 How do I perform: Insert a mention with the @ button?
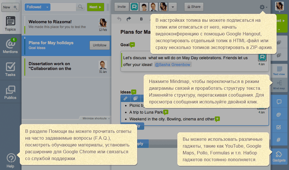click(x=279, y=114)
